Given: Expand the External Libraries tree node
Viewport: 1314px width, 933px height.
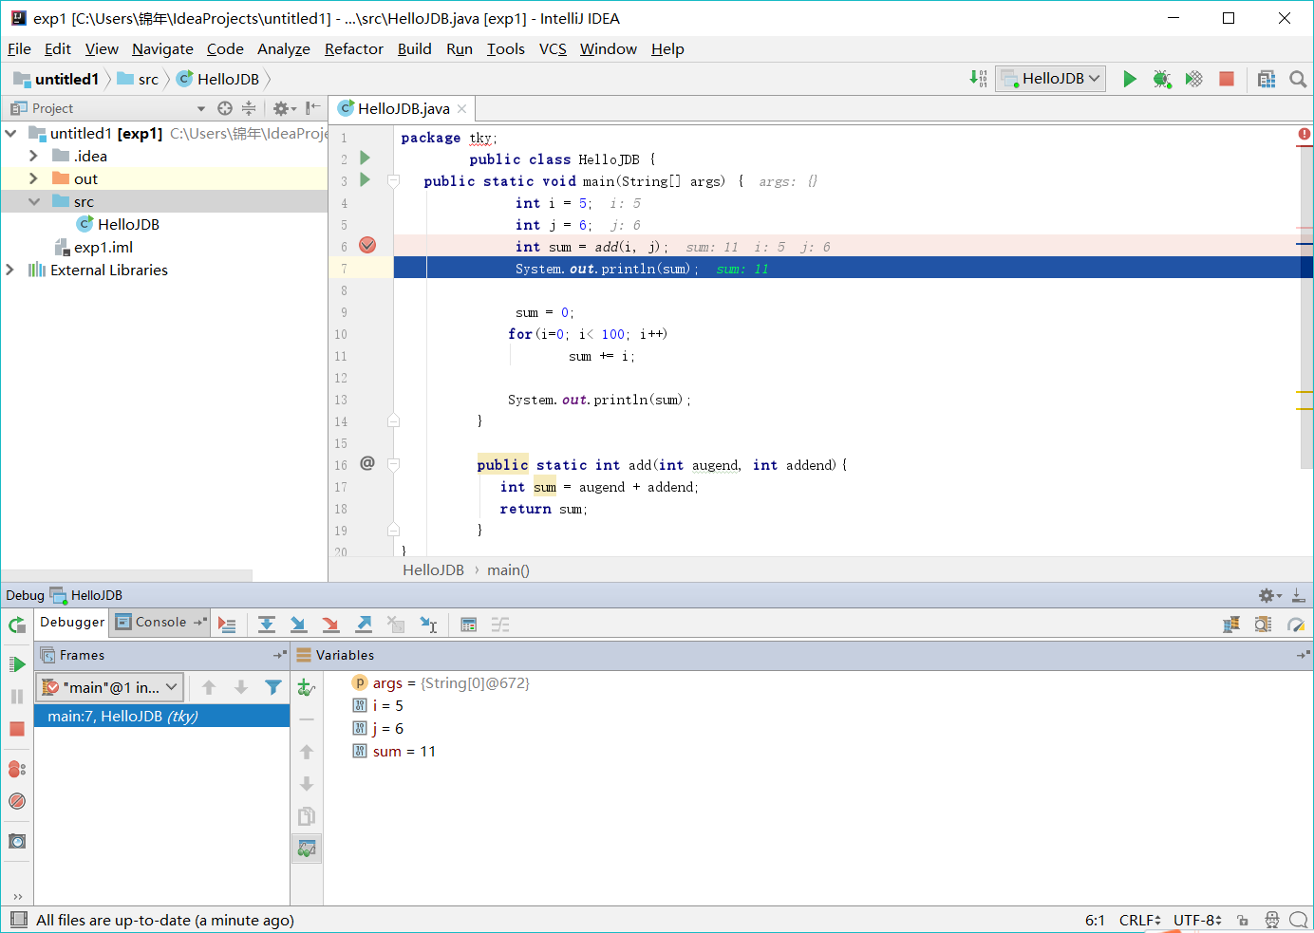Looking at the screenshot, I should tap(10, 271).
